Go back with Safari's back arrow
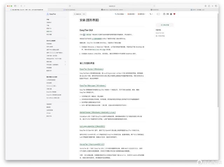 point(21,6)
